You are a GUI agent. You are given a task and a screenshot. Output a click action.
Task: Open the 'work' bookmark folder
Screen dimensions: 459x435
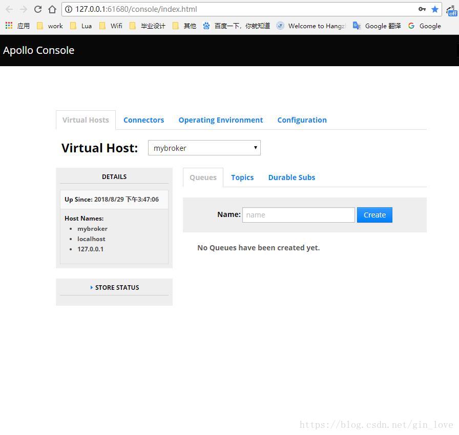[x=50, y=26]
